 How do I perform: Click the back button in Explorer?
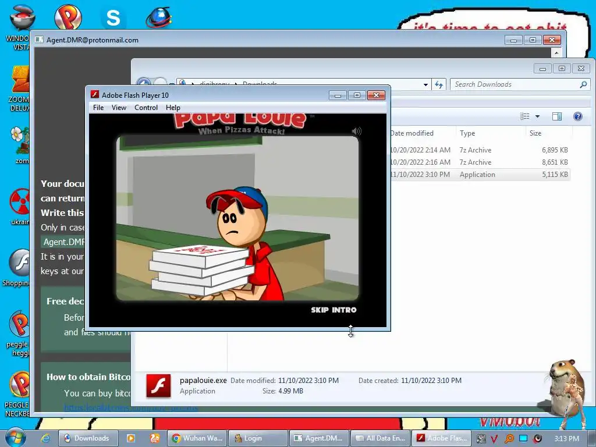(x=144, y=83)
